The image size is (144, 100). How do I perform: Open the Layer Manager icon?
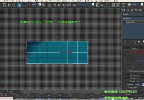(x=108, y=5)
